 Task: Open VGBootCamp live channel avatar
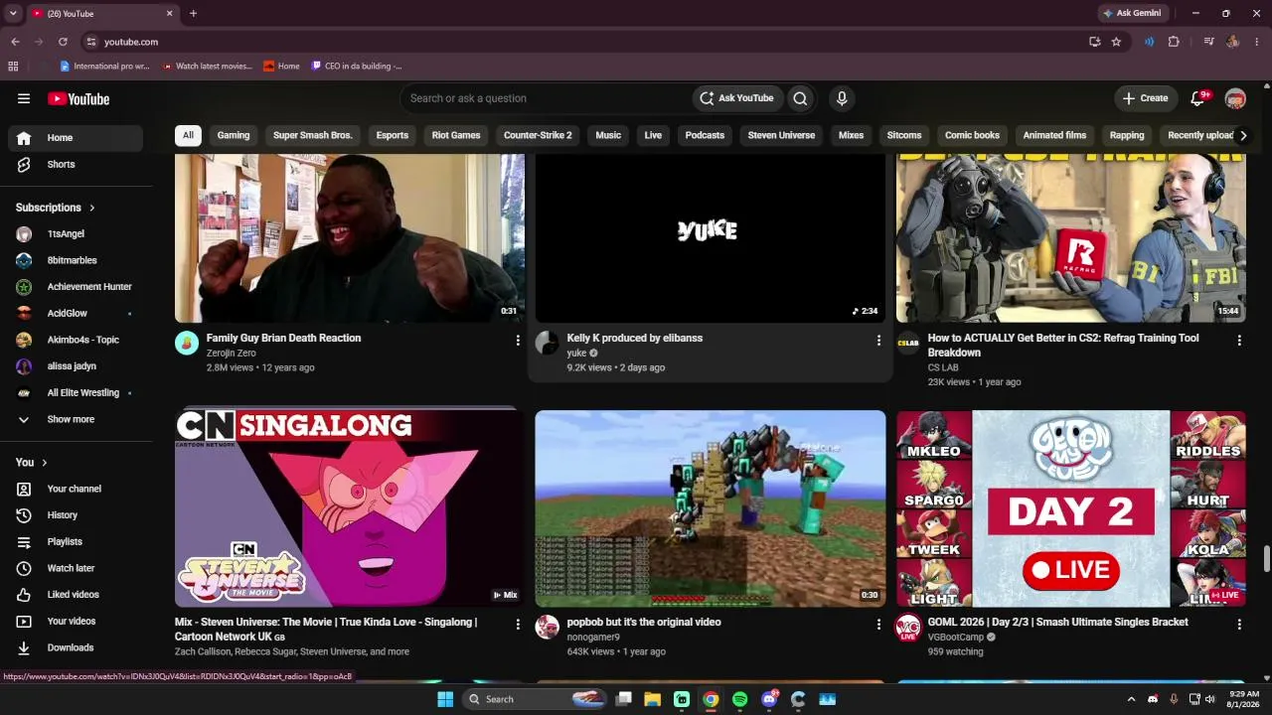click(908, 628)
